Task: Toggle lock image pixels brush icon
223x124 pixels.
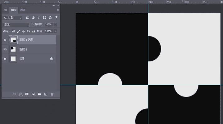Action: coord(18,31)
